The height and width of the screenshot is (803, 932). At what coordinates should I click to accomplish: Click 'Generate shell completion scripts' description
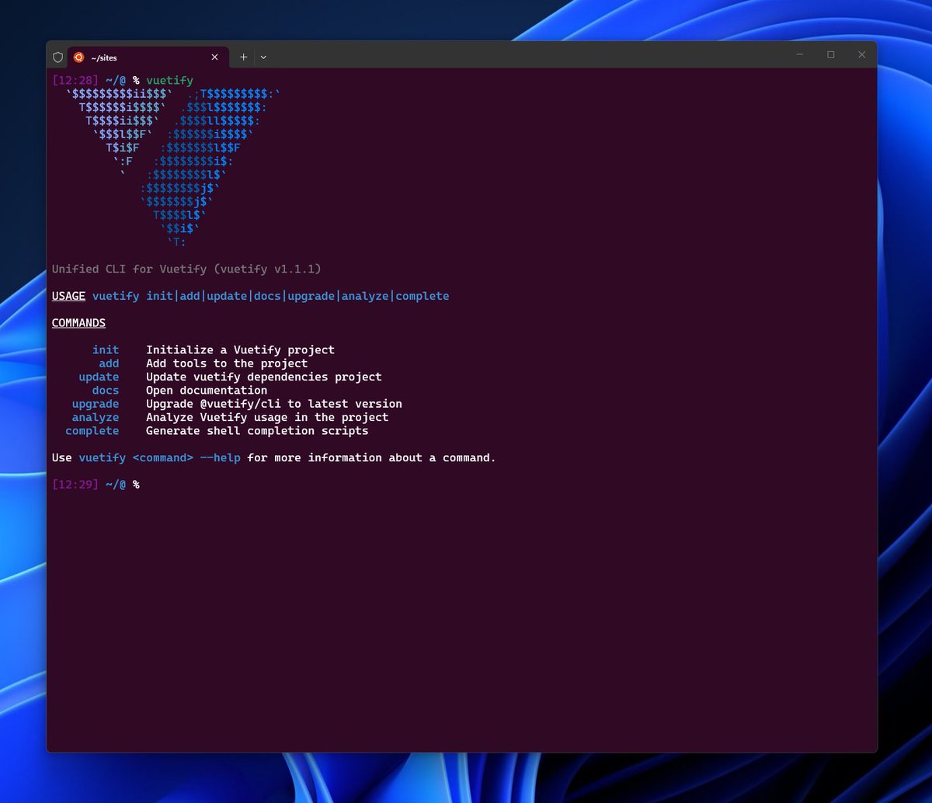pyautogui.click(x=257, y=430)
